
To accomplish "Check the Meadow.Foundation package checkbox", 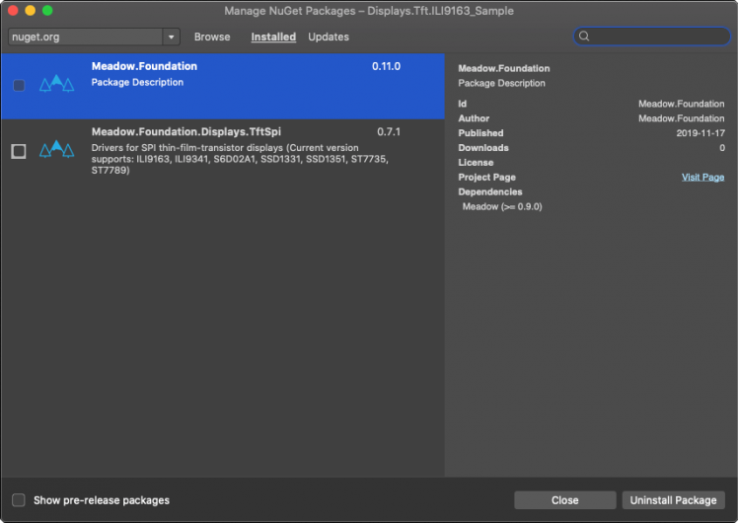I will pyautogui.click(x=19, y=85).
